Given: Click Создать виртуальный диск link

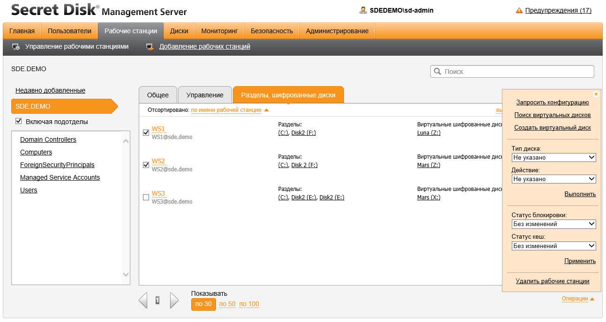Looking at the screenshot, I should 553,127.
